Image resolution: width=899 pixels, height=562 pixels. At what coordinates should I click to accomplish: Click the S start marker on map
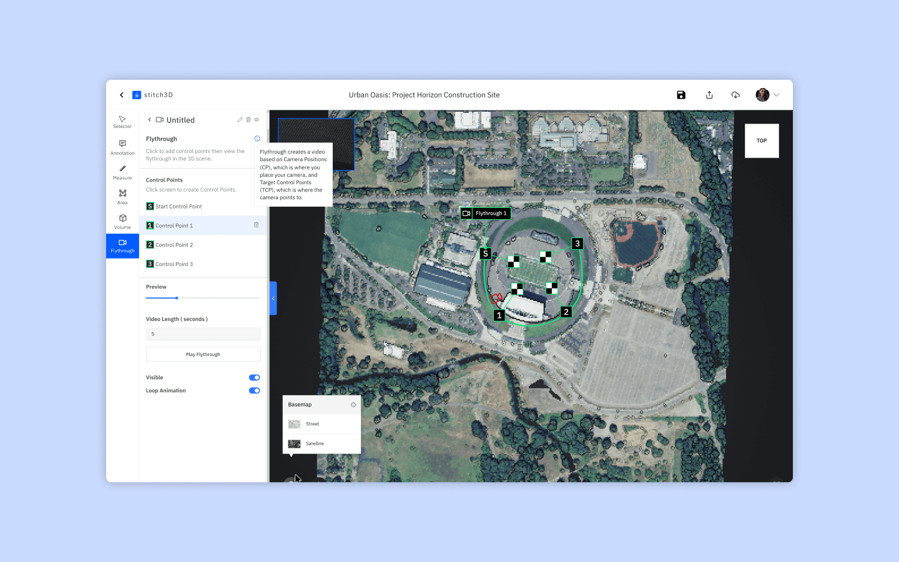pos(485,254)
